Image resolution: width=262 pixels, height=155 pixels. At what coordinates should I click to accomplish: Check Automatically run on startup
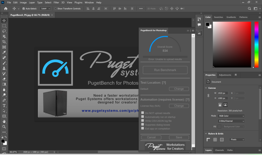(x=143, y=117)
